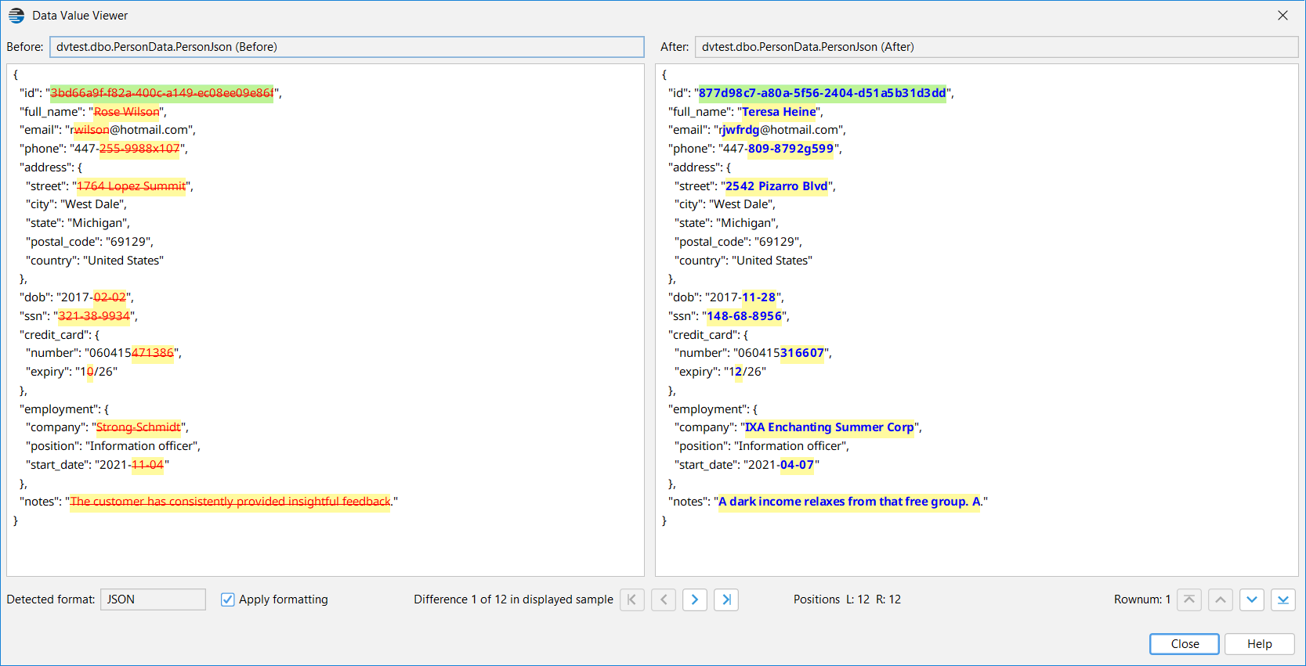Click the Close button
Screen dimensions: 1306x666
point(1185,644)
